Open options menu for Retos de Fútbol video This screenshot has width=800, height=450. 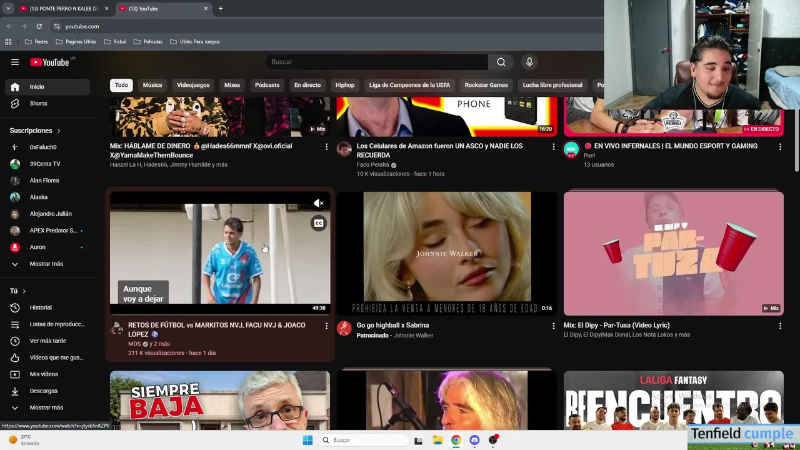pos(326,326)
